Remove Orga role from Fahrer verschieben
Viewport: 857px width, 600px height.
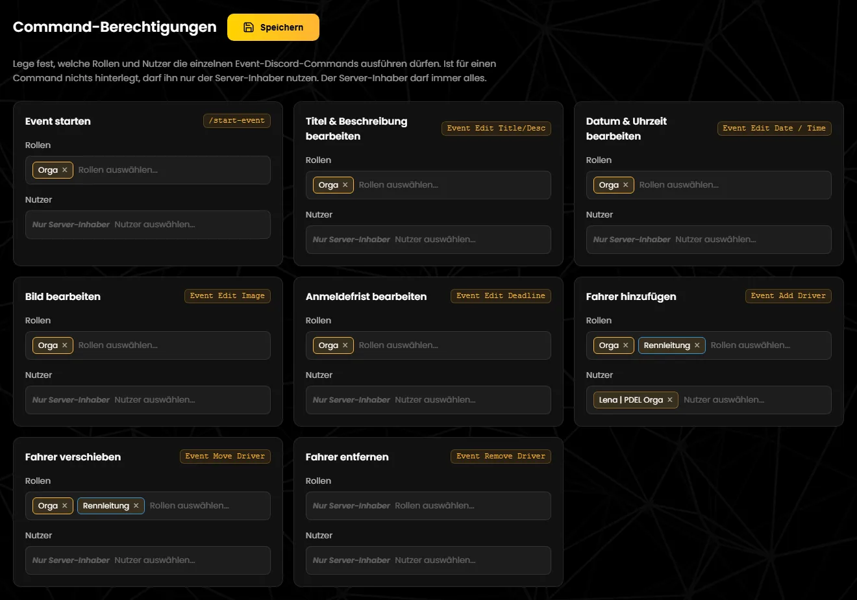(x=65, y=506)
